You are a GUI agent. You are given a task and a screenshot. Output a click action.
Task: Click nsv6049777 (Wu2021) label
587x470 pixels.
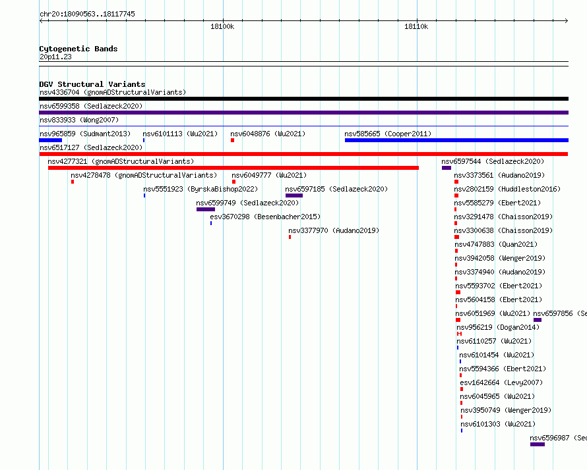269,175
